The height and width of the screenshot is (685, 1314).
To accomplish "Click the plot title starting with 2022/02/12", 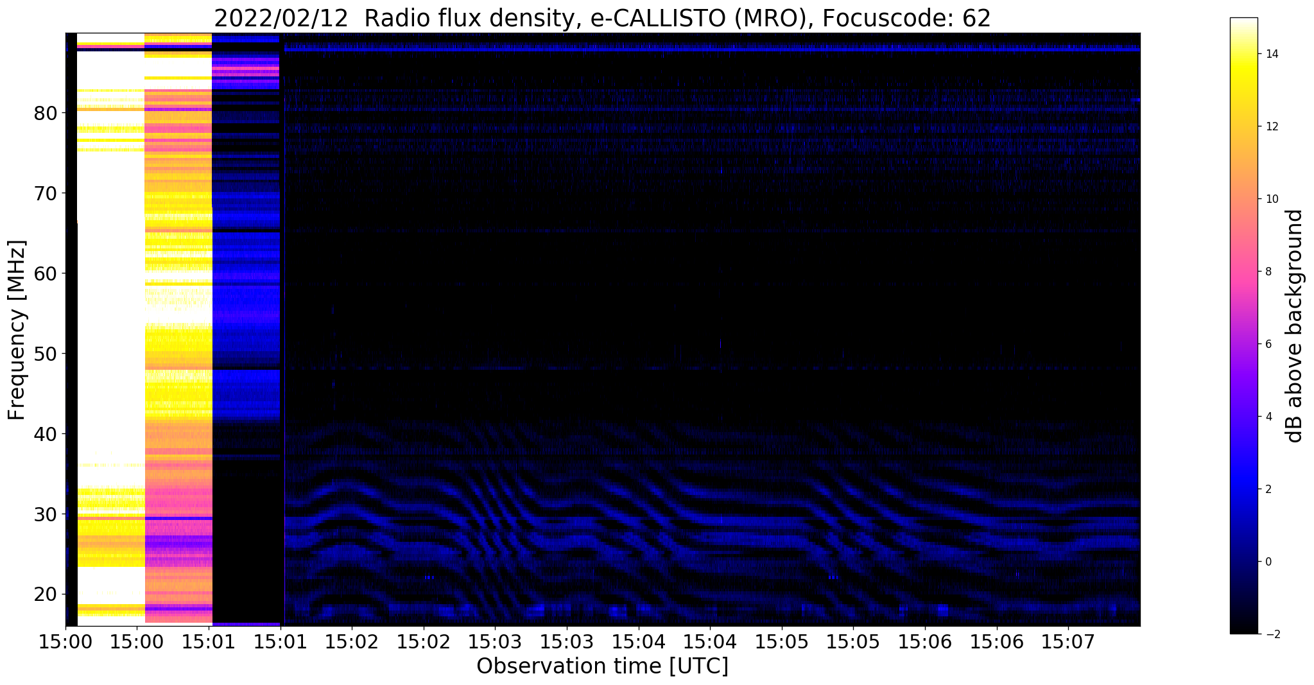I will pyautogui.click(x=602, y=18).
